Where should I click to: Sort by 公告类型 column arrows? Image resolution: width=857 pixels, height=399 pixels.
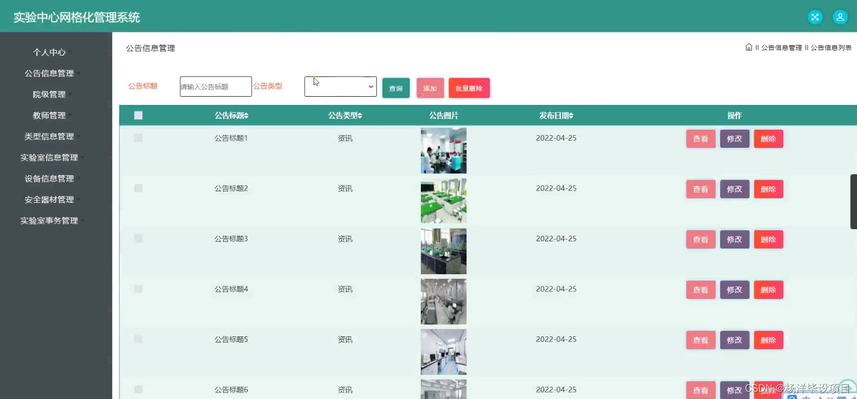(360, 115)
